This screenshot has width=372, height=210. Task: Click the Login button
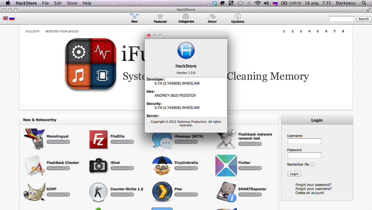pyautogui.click(x=294, y=174)
